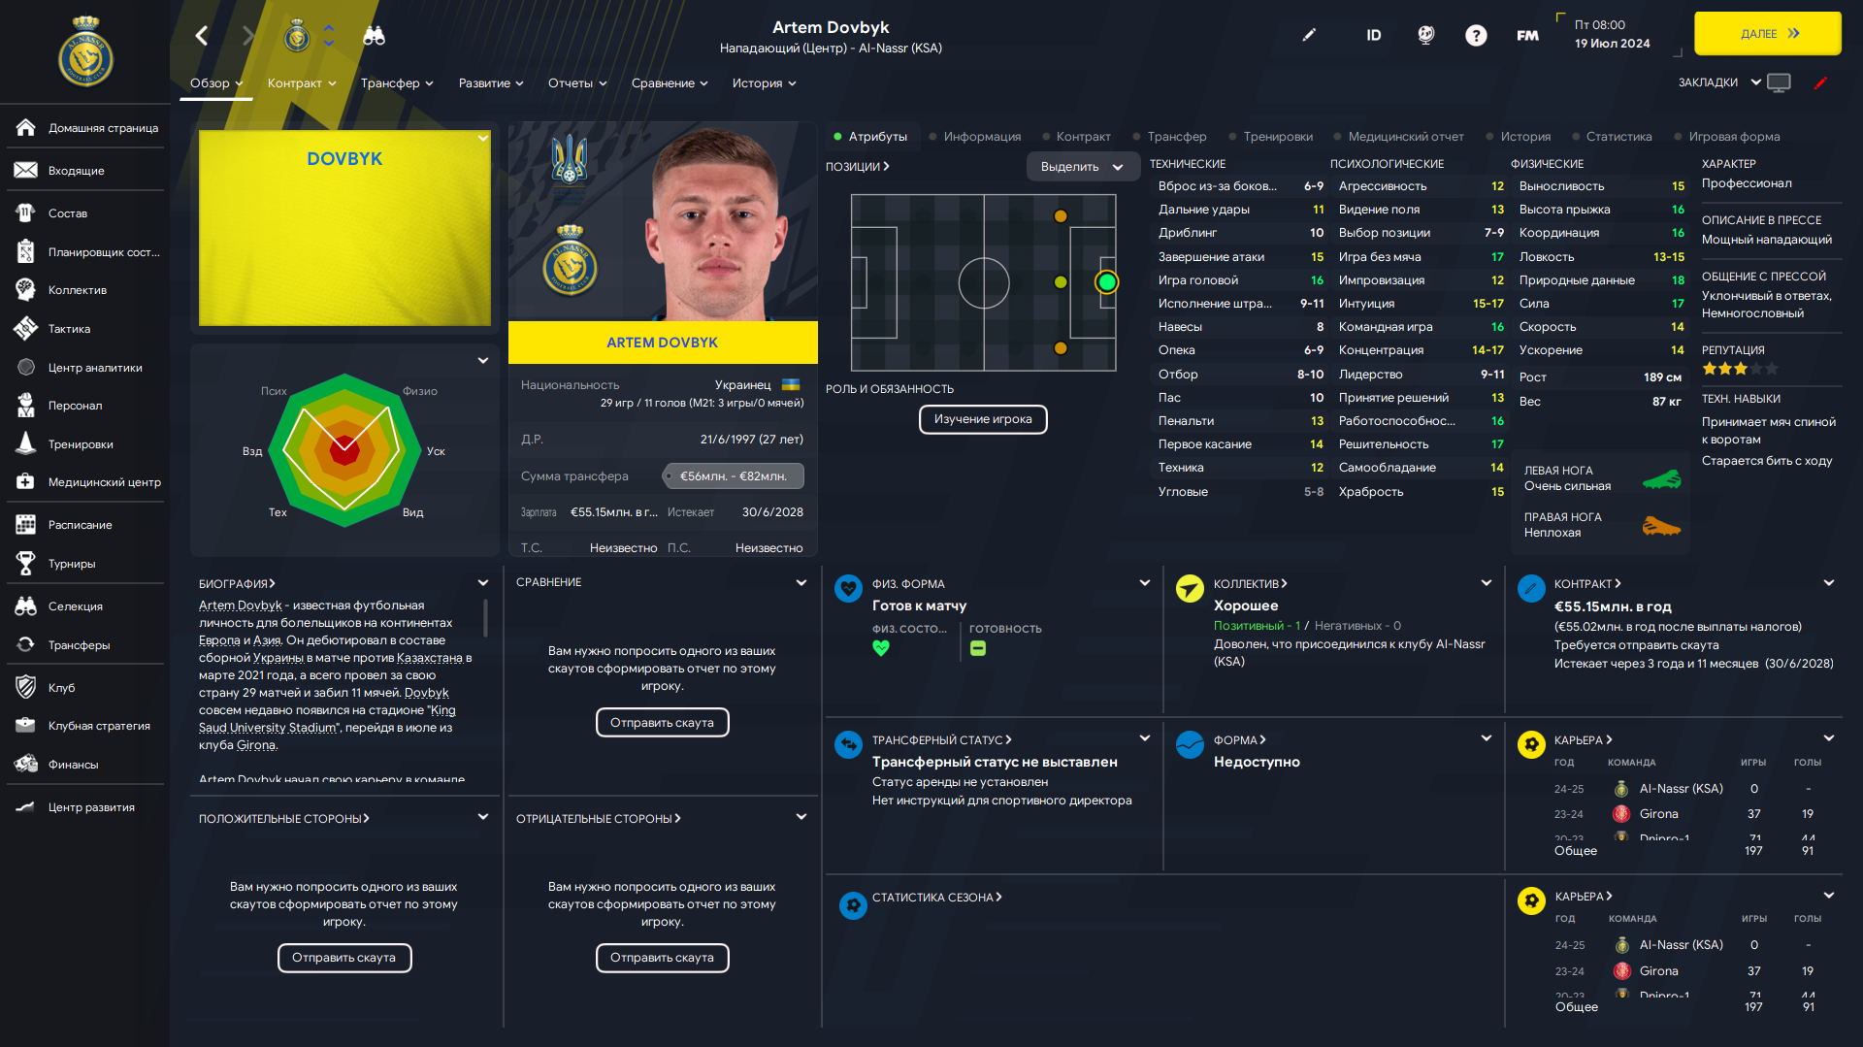Click the ID icon in top bar

click(x=1373, y=36)
